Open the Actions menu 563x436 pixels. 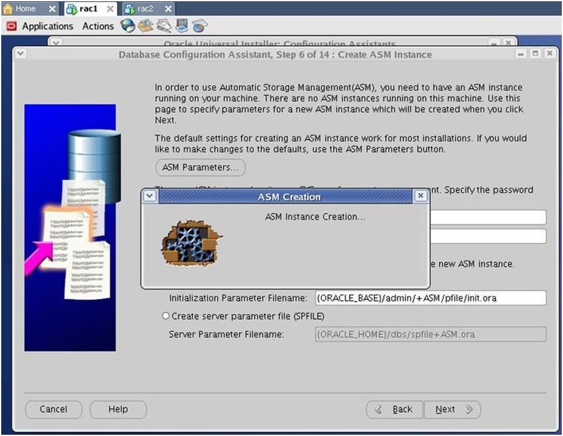pyautogui.click(x=98, y=26)
